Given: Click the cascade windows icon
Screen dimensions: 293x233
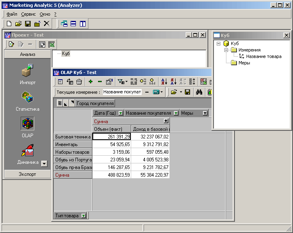Looking at the screenshot, I should point(64,24).
